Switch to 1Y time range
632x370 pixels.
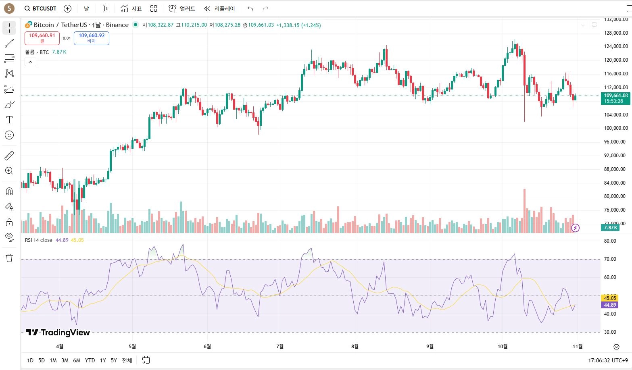103,360
